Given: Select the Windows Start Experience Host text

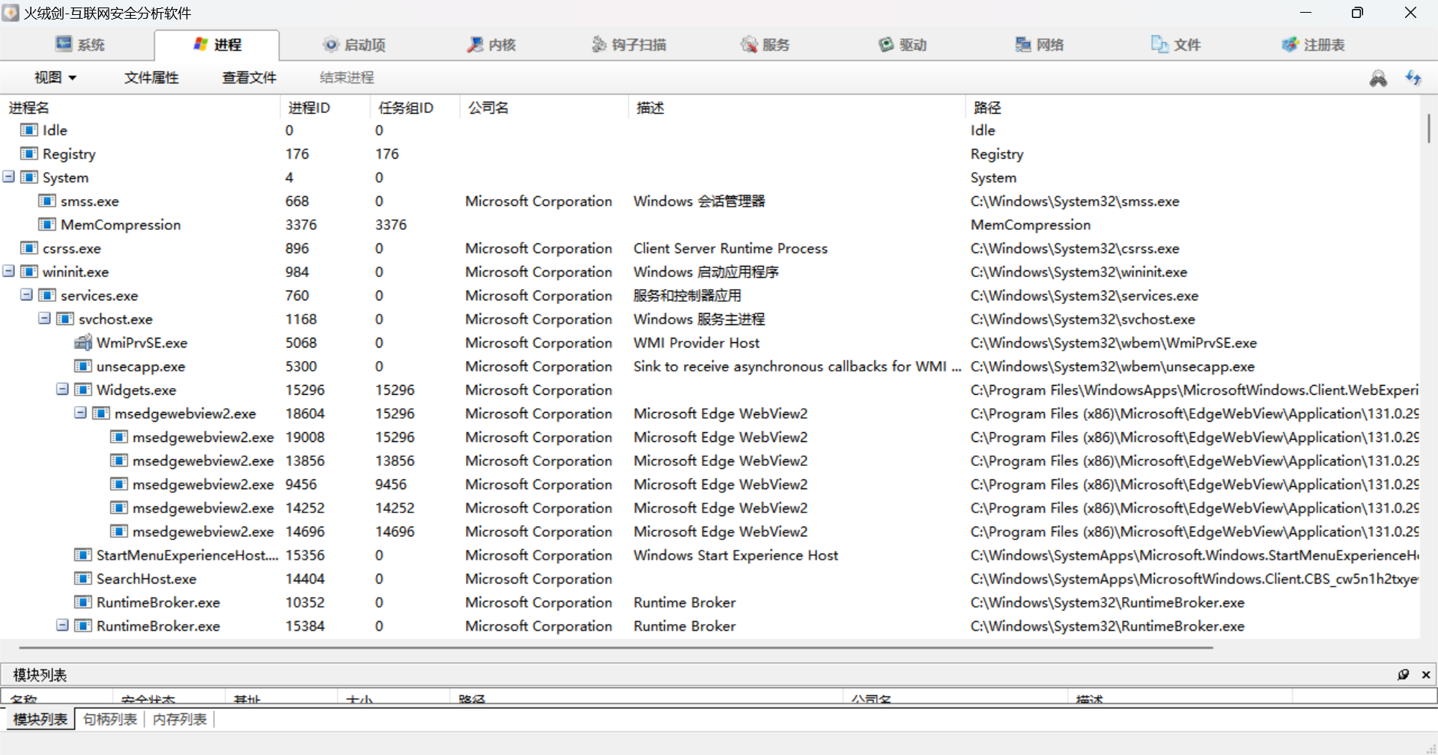Looking at the screenshot, I should coord(735,555).
